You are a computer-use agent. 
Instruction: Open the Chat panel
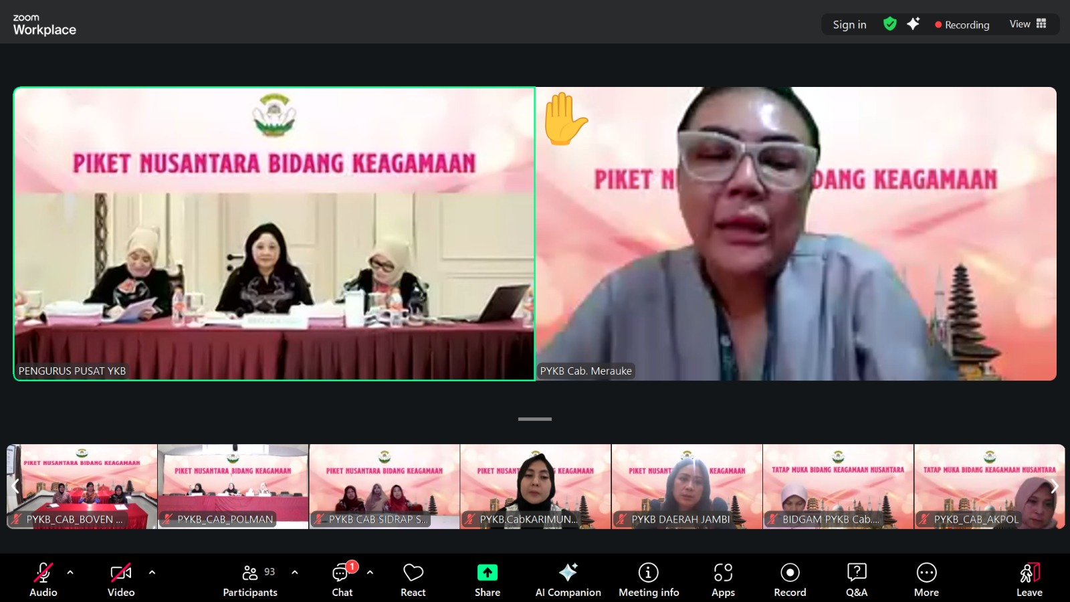(342, 579)
